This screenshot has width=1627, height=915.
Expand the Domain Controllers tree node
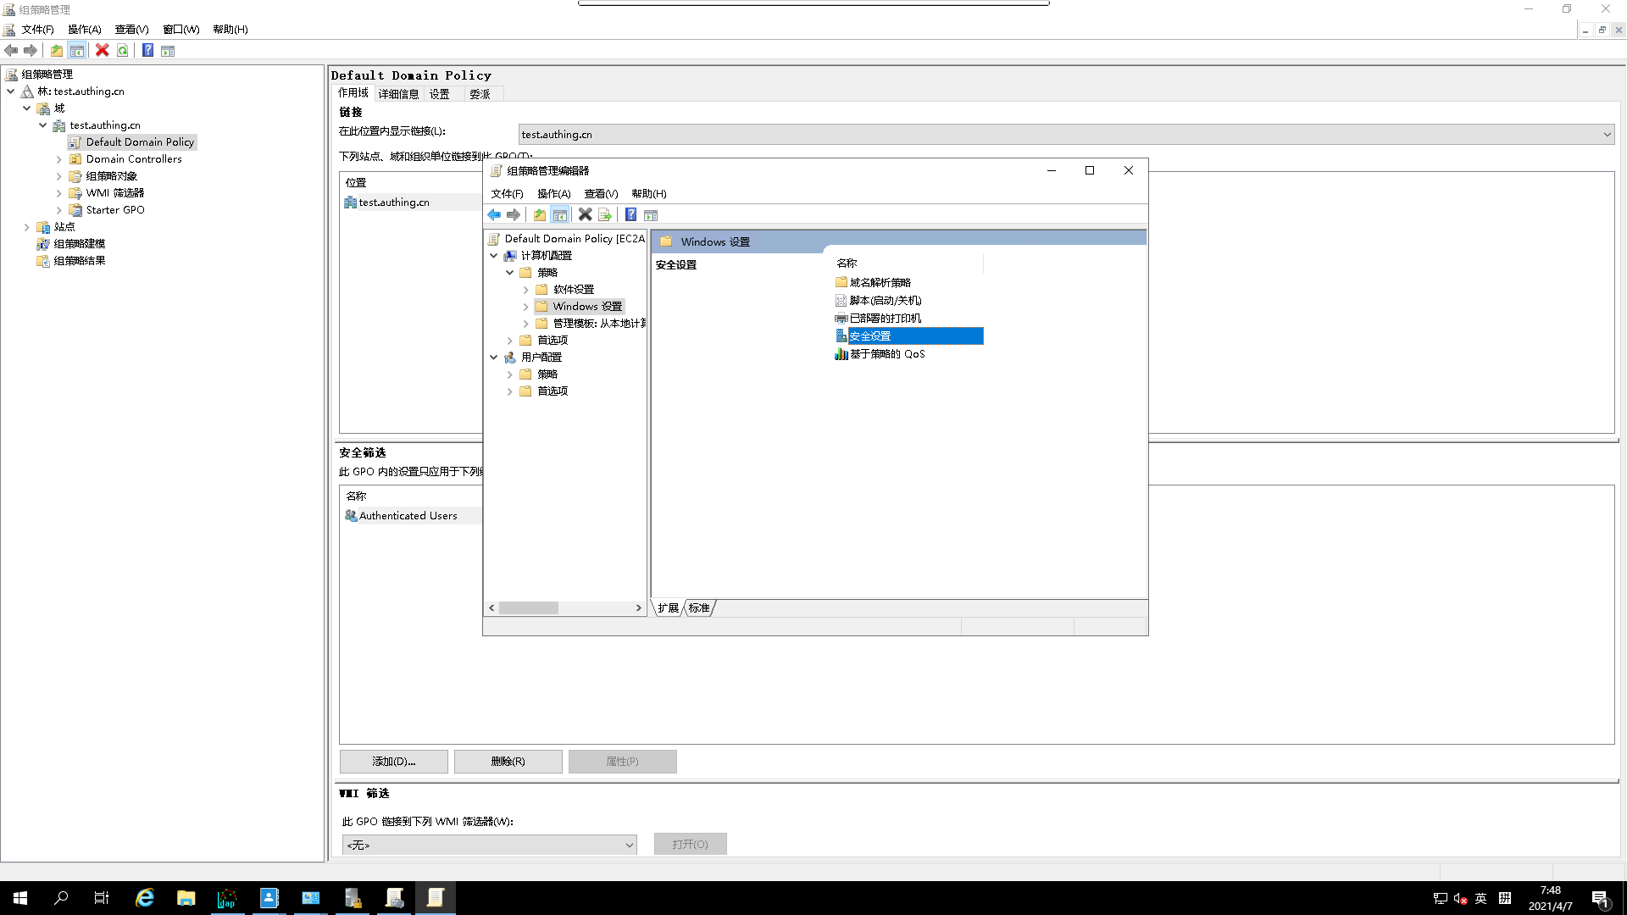point(58,159)
